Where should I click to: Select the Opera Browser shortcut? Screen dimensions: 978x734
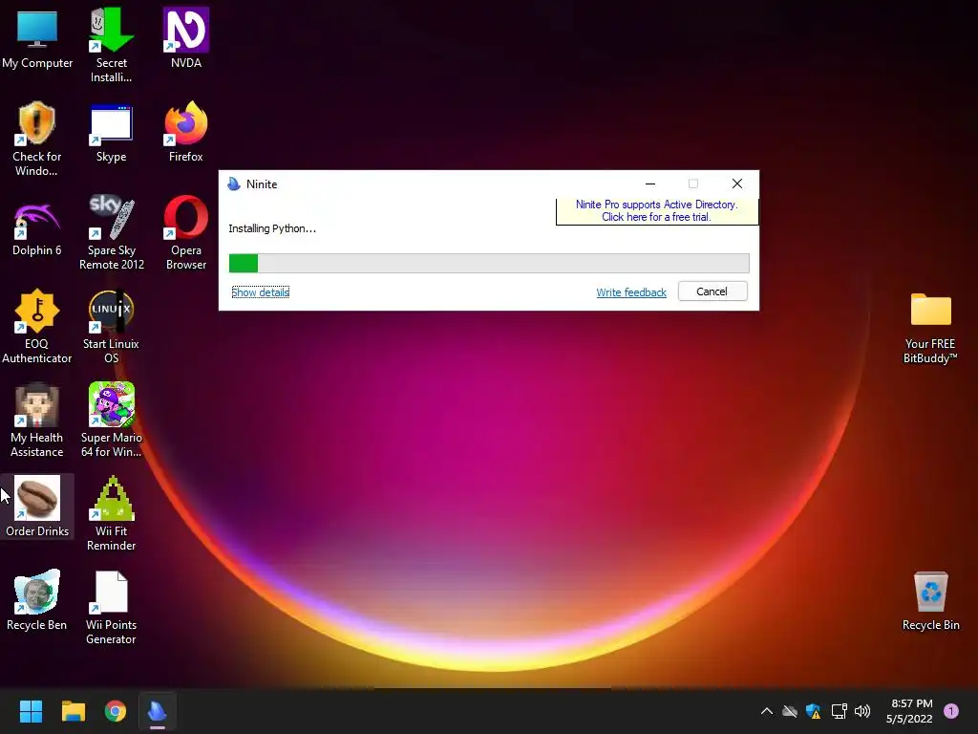186,232
